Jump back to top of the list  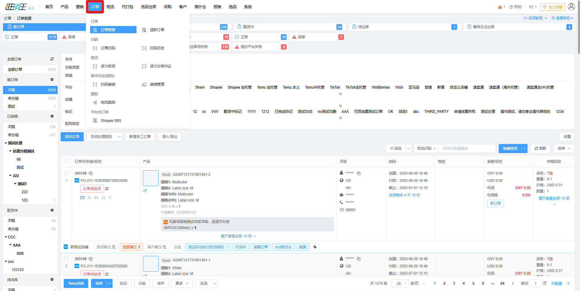(x=568, y=283)
